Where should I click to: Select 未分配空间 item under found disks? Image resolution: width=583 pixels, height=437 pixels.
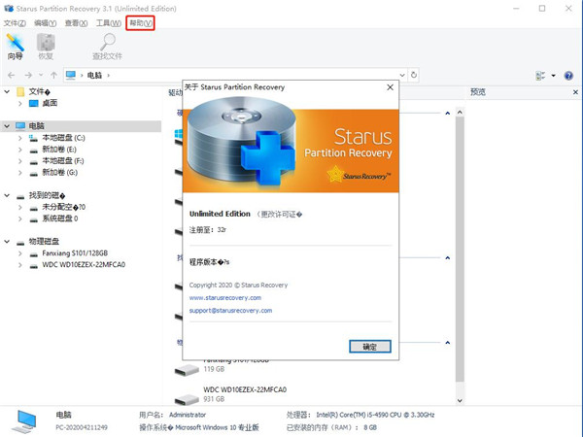click(63, 207)
